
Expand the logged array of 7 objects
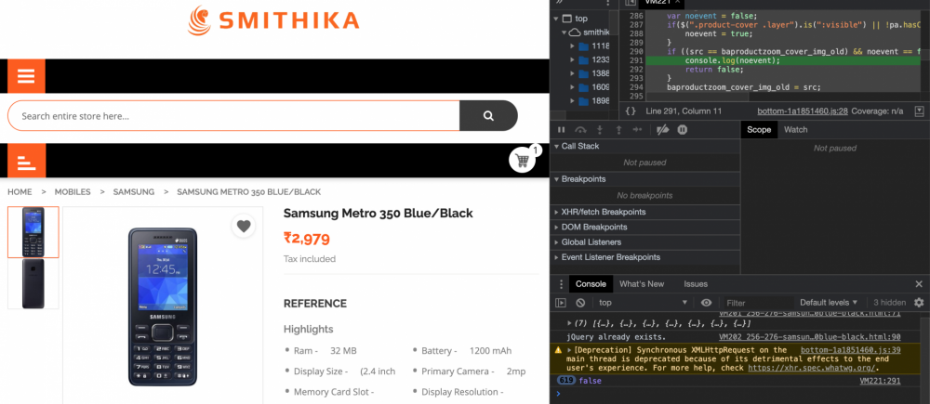[570, 323]
